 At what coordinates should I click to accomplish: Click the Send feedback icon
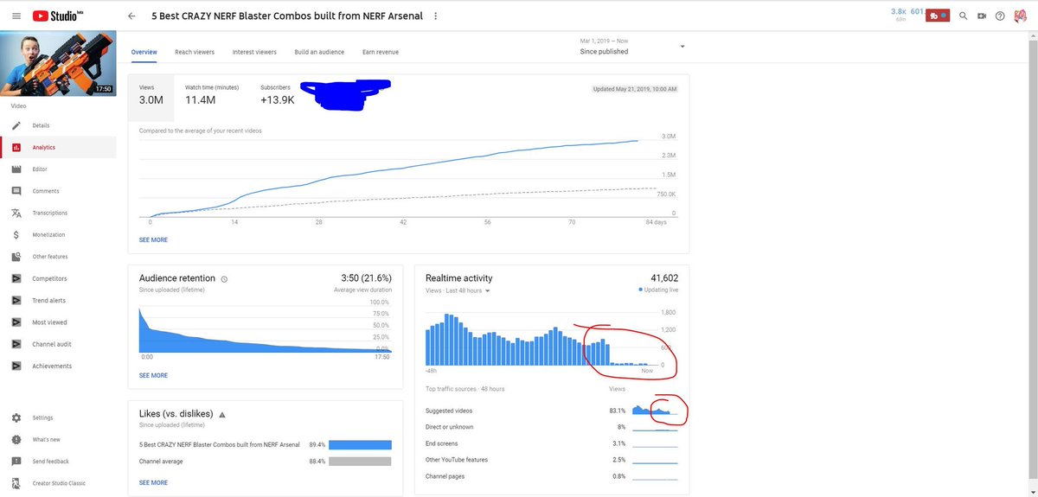click(16, 462)
